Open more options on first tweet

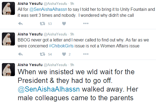click(x=86, y=24)
